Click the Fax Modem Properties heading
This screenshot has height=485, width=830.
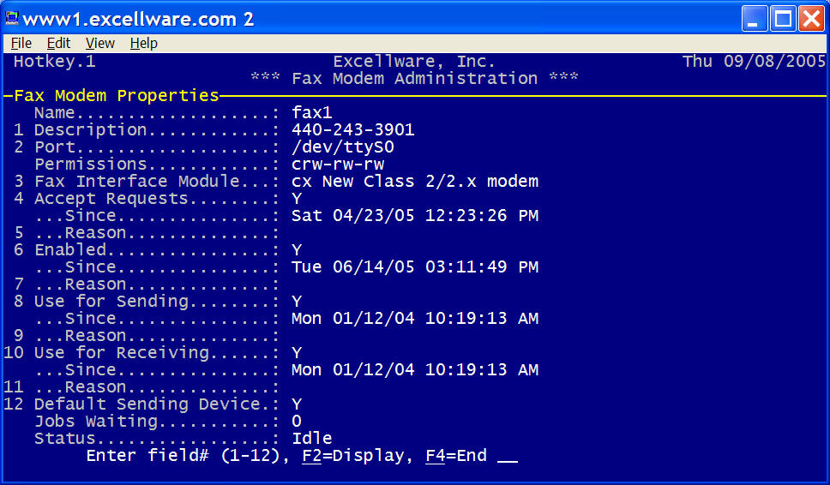tap(116, 95)
